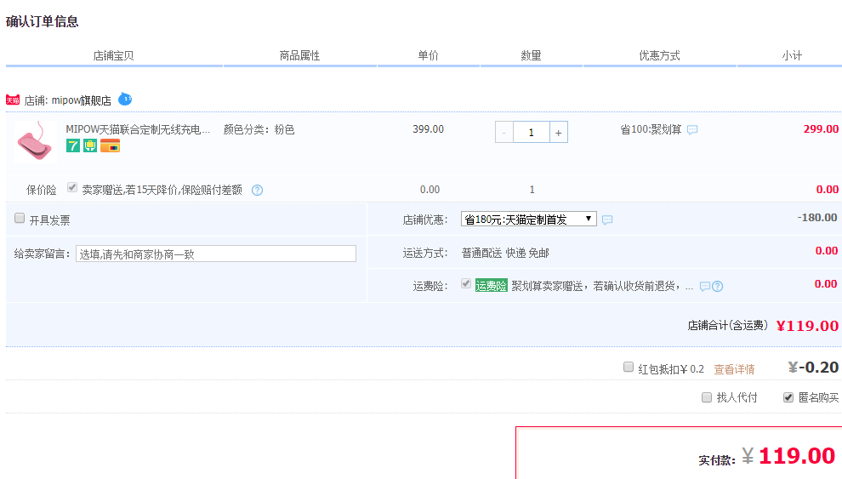Viewport: 842px width, 479px height.
Task: Click the question mark help icon for 运费险
Action: [x=718, y=286]
